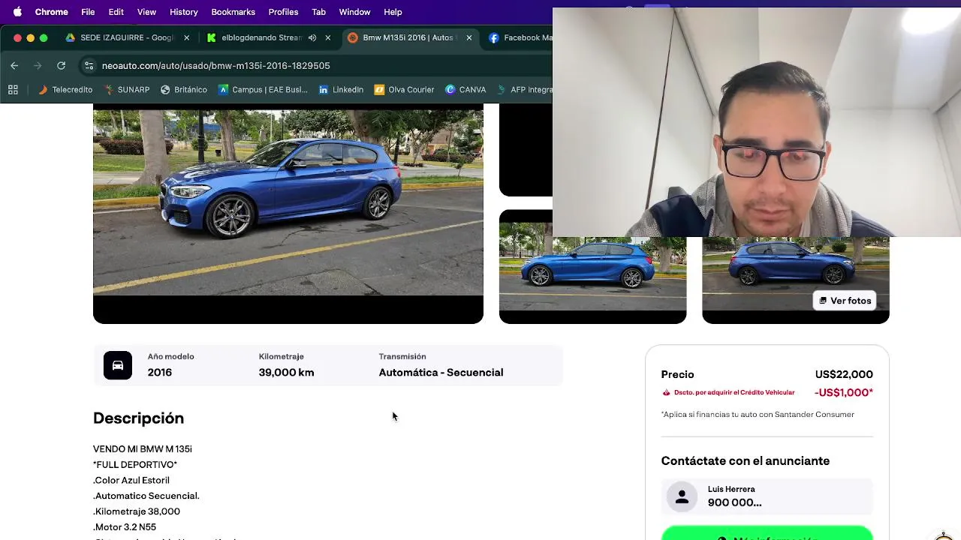Select text VENDO MI BMW M 135i

(x=143, y=449)
